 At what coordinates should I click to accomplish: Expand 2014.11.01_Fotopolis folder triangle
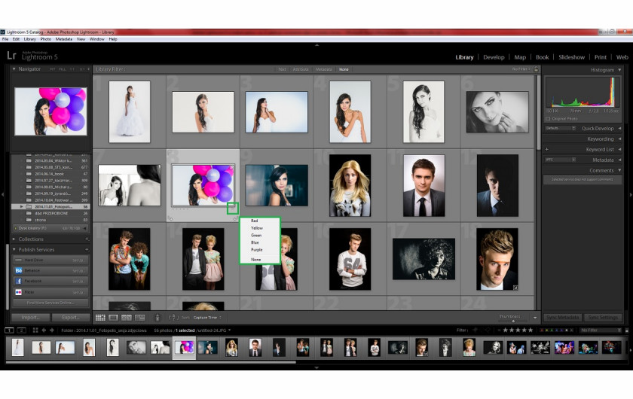[x=21, y=206]
